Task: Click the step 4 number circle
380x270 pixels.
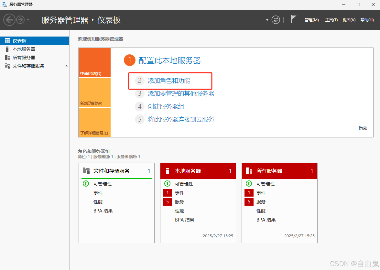Action: [x=140, y=106]
